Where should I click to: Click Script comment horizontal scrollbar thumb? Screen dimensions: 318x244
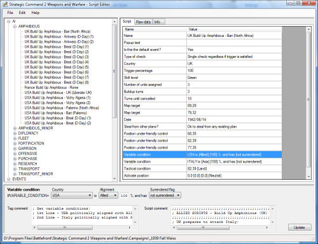pos(203,227)
